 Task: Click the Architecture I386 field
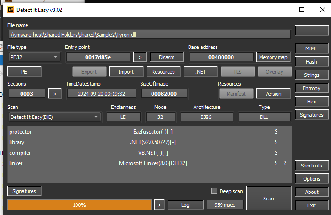206,117
